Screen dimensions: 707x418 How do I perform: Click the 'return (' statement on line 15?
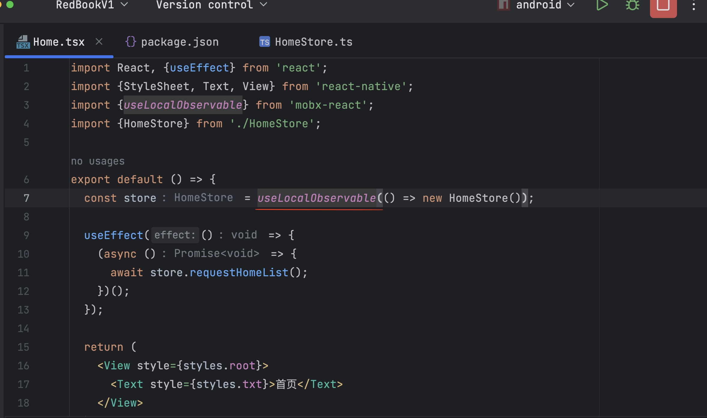[x=110, y=347]
